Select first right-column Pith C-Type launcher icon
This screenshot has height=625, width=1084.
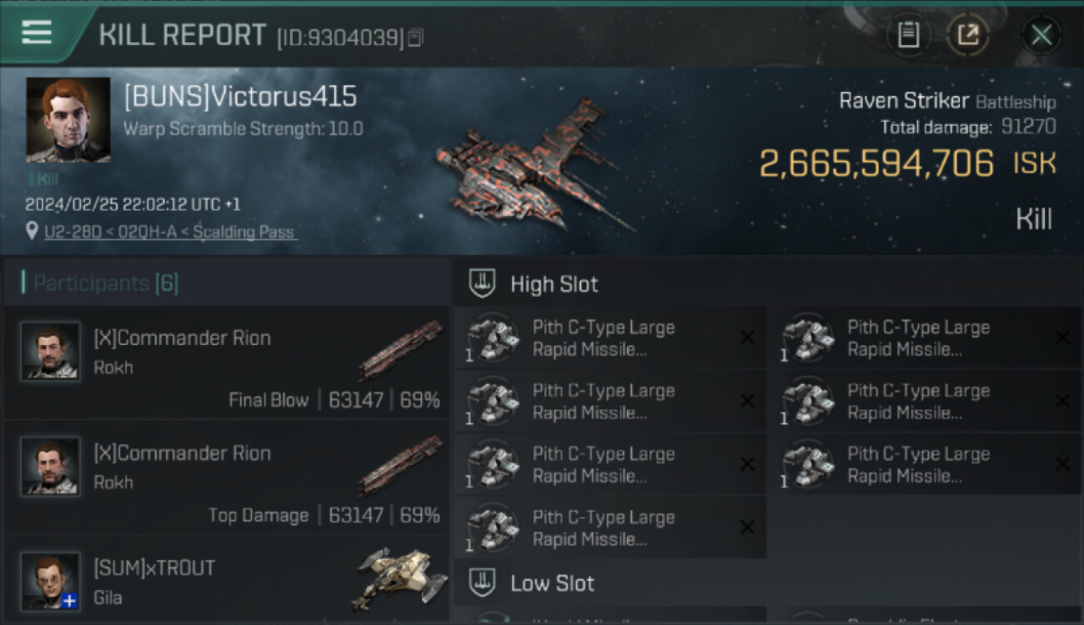[x=807, y=338]
